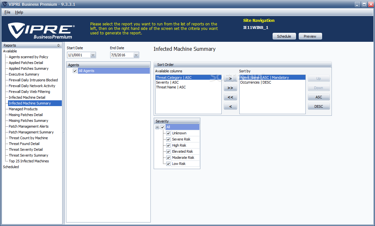Select Threat Severity Detail report
The height and width of the screenshot is (226, 375).
point(25,149)
